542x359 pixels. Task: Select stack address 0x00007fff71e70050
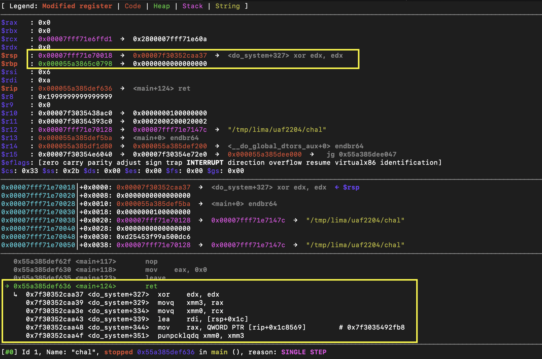(x=38, y=245)
